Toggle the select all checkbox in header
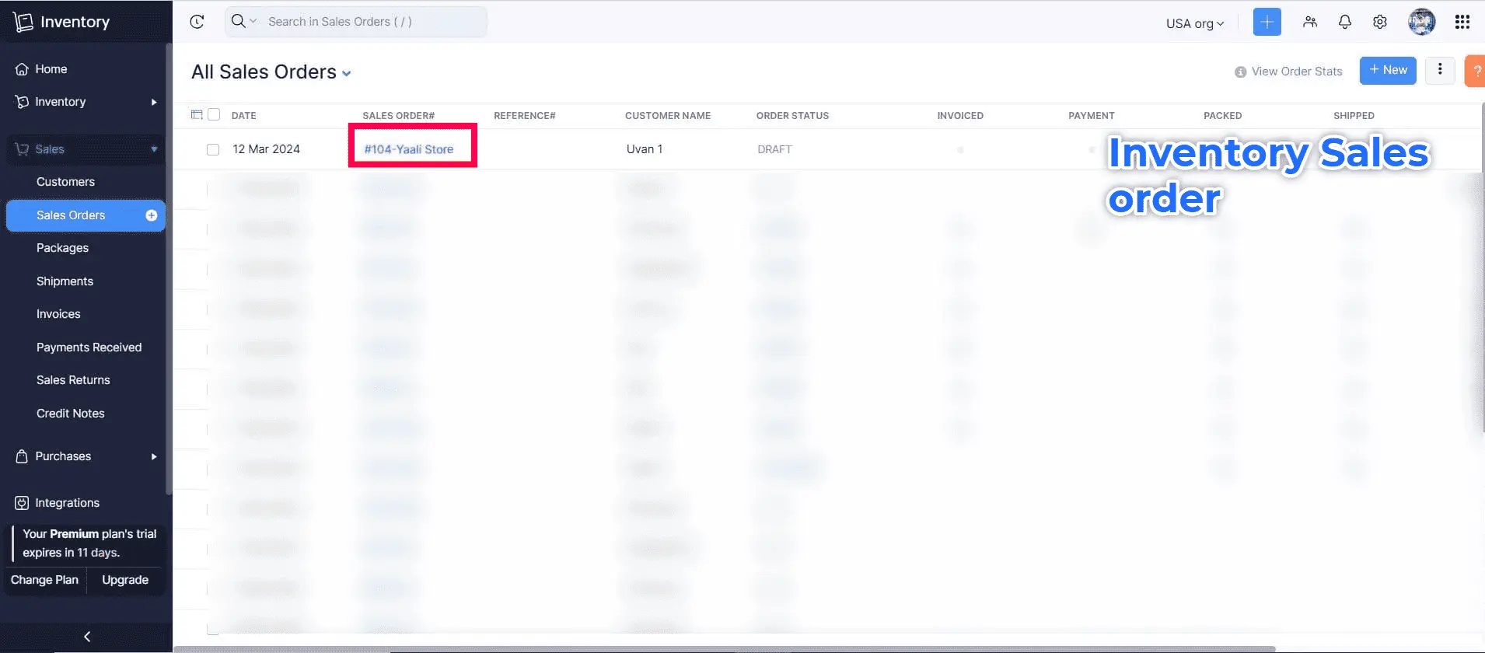Screen dimensions: 1485x653 pos(214,115)
